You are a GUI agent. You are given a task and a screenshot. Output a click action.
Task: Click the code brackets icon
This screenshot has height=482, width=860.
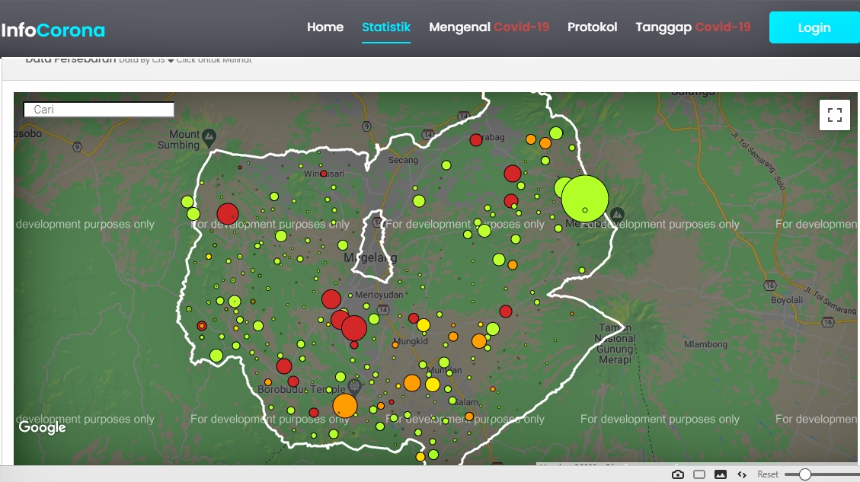click(x=741, y=474)
